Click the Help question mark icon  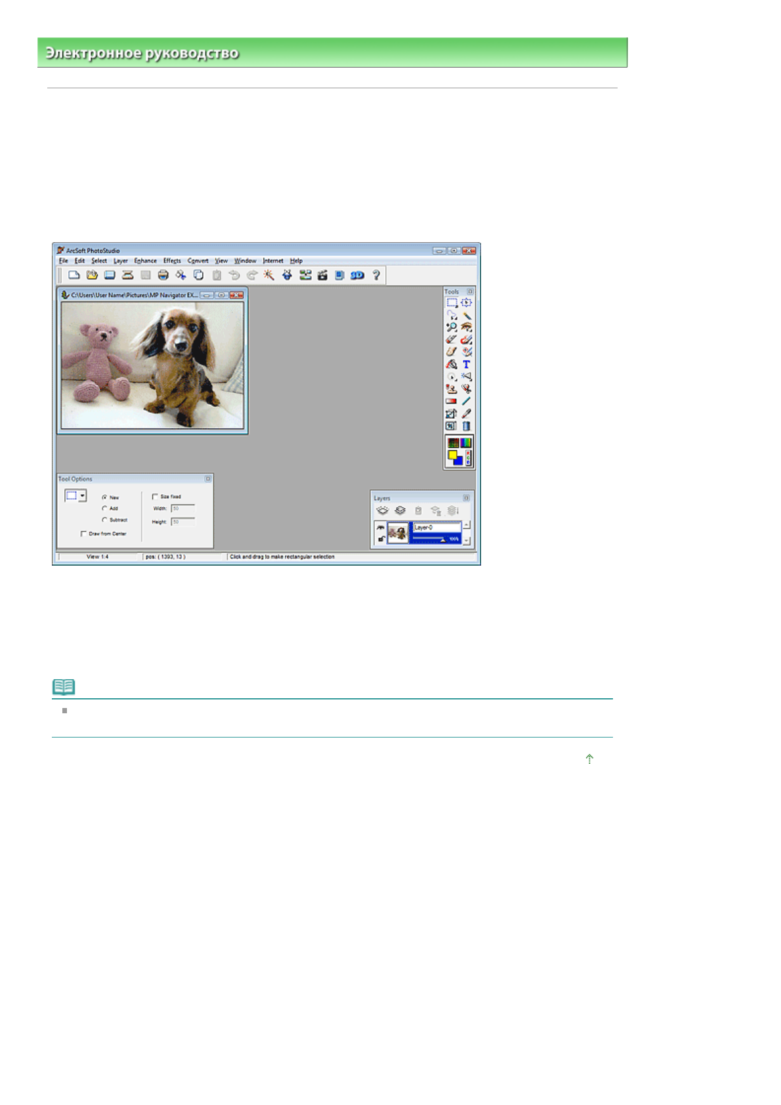coord(376,276)
